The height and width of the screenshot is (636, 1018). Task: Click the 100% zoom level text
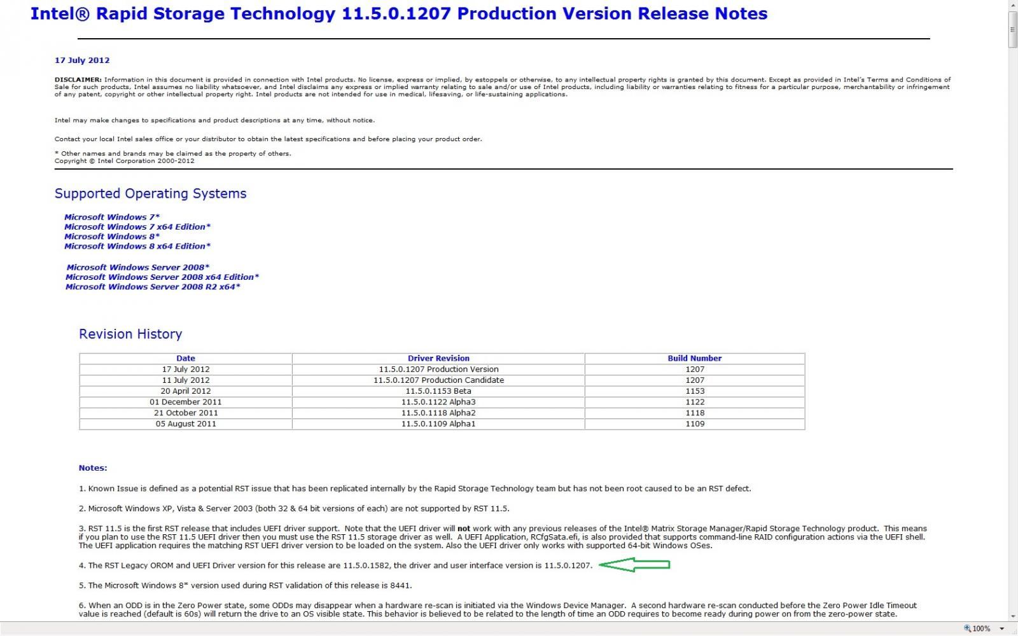tap(982, 629)
